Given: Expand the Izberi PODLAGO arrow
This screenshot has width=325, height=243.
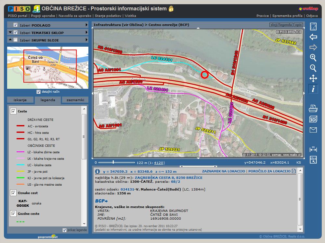Looking at the screenshot, I should point(86,25).
